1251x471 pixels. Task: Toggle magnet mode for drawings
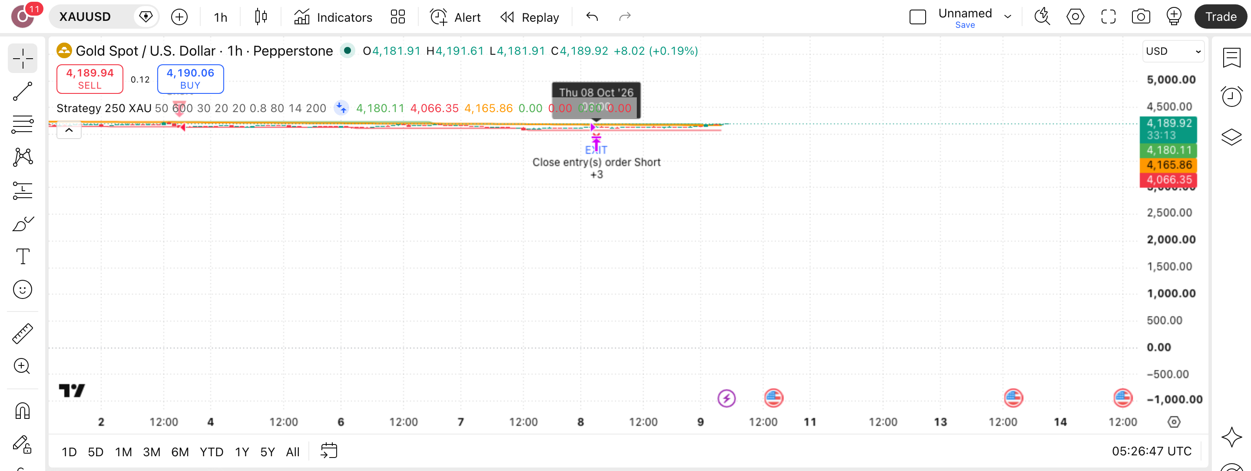pos(22,411)
